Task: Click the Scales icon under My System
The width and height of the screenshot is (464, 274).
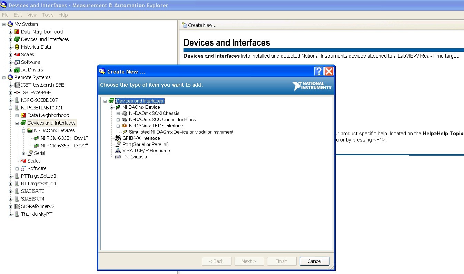Action: point(17,55)
